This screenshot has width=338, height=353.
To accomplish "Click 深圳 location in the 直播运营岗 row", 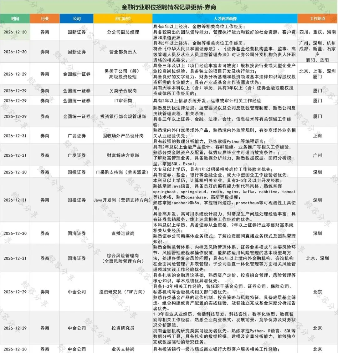I will tap(317, 233).
